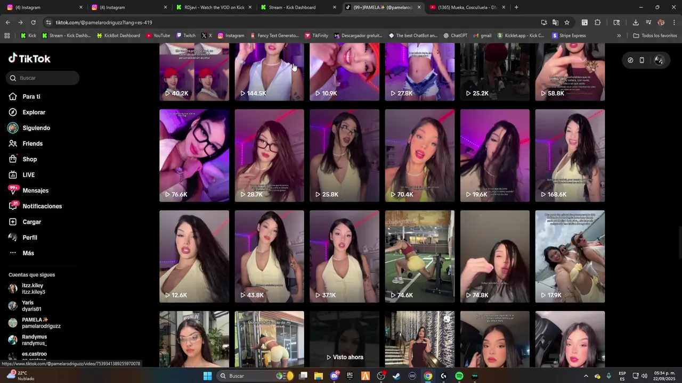Image resolution: width=682 pixels, height=383 pixels.
Task: Open Steam from the taskbar
Action: [x=396, y=376]
